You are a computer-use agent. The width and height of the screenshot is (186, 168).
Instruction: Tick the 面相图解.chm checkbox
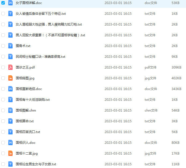pyautogui.click(x=3, y=110)
